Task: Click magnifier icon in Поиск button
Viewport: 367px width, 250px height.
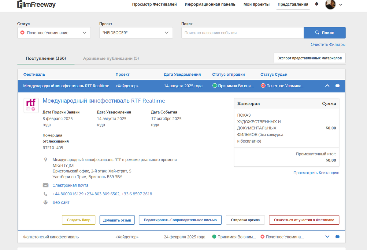Action: (317, 33)
